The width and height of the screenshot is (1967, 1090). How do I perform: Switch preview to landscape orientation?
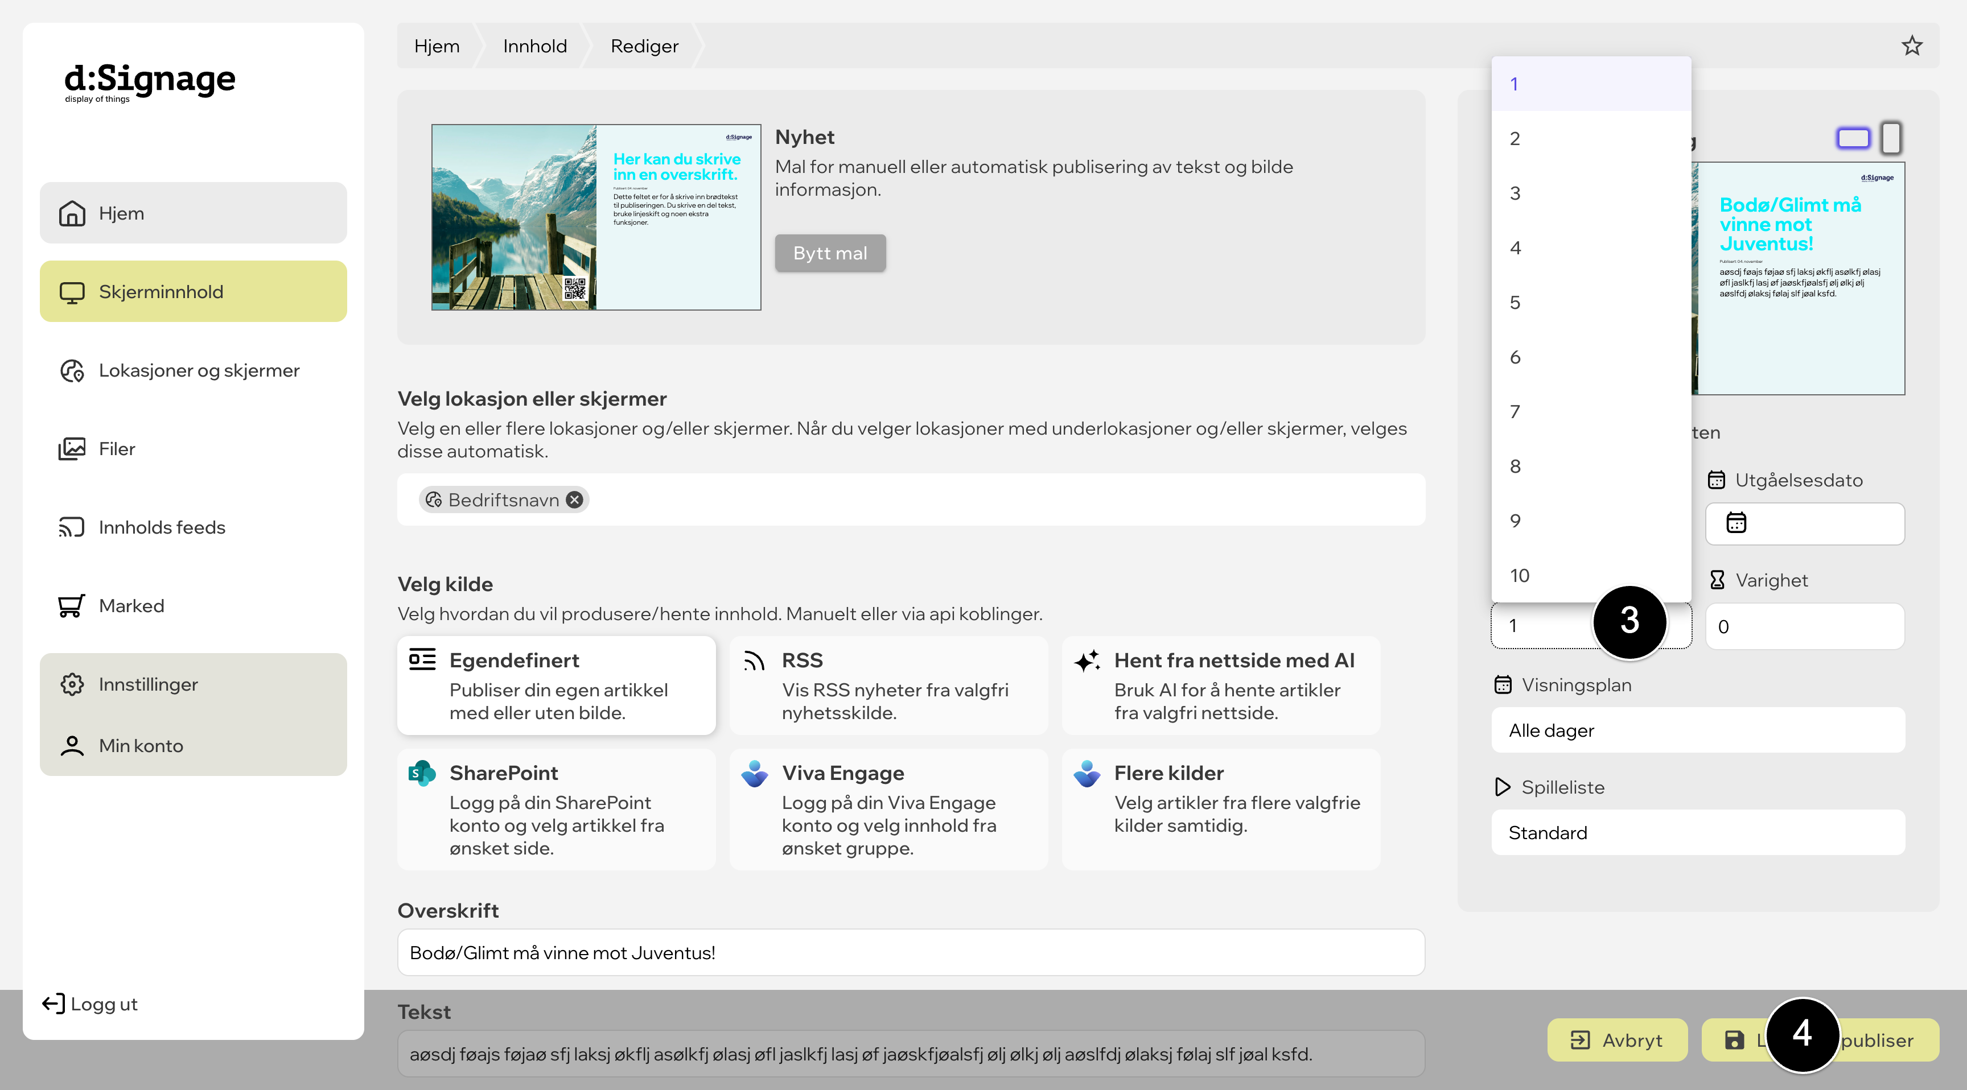point(1853,138)
